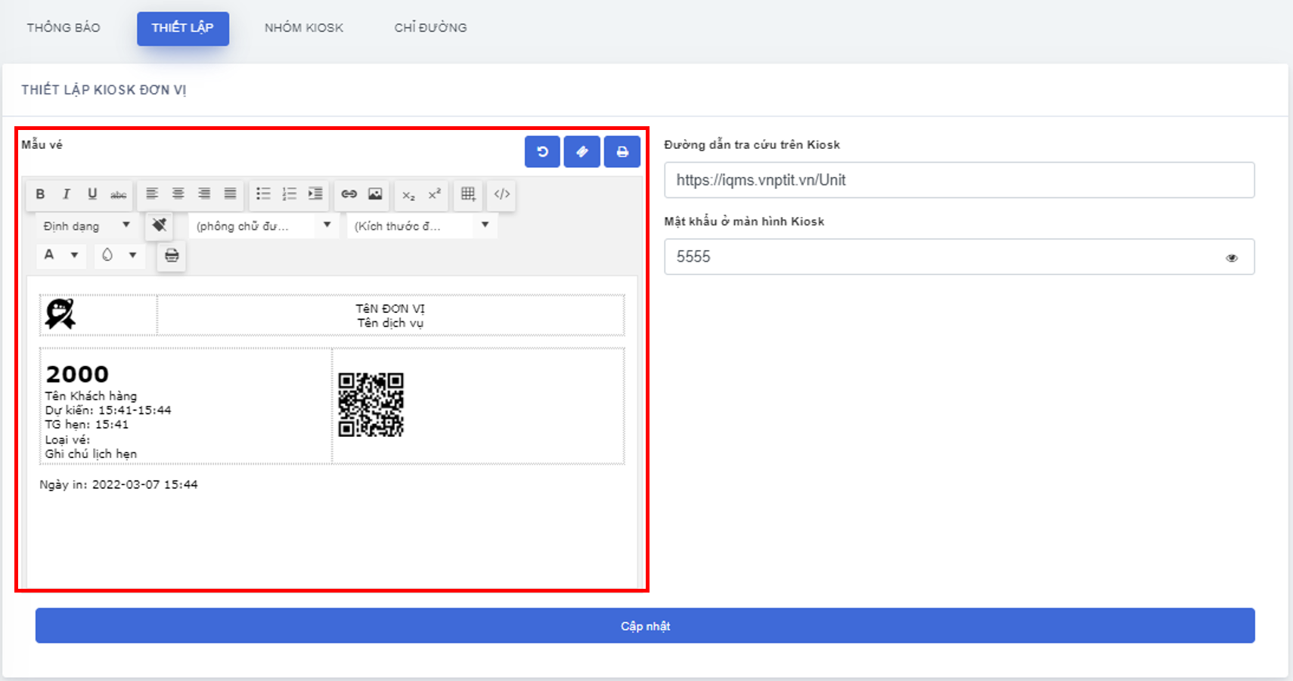Viewport: 1293px width, 681px height.
Task: Apply subscript formatting
Action: tap(408, 194)
